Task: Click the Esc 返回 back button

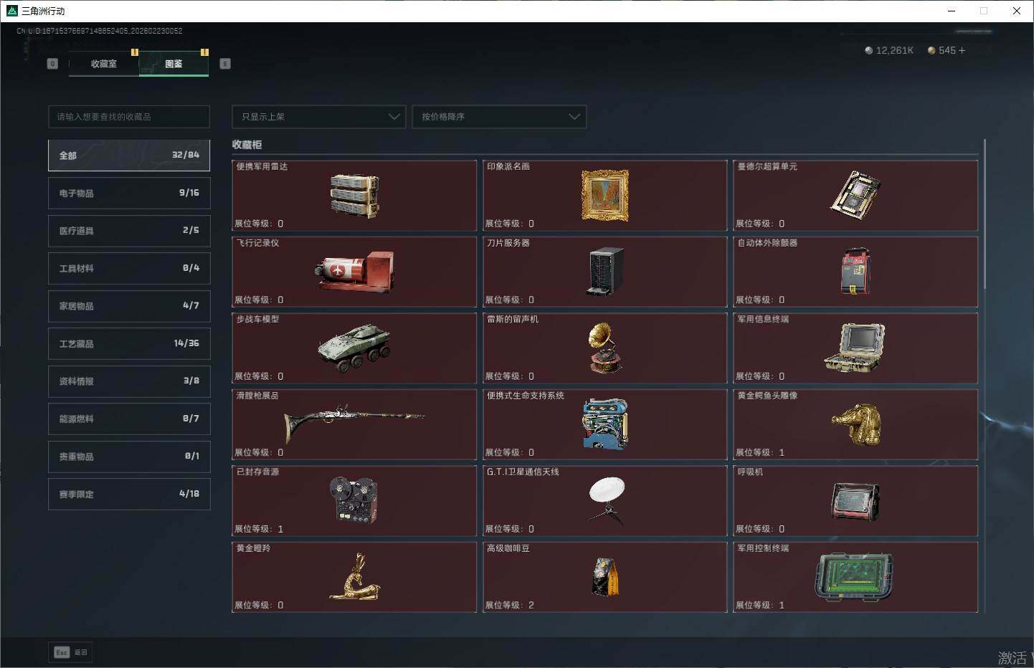Action: (x=70, y=652)
